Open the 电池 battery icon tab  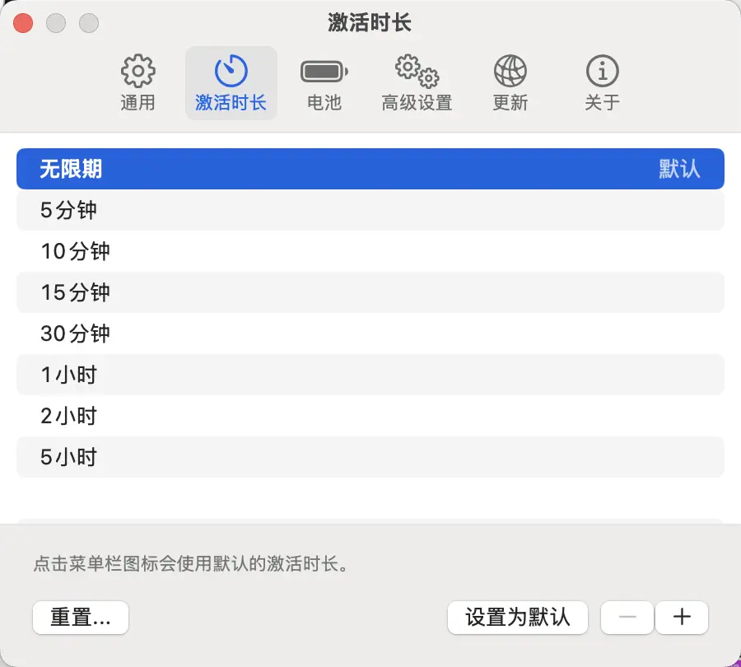point(324,72)
